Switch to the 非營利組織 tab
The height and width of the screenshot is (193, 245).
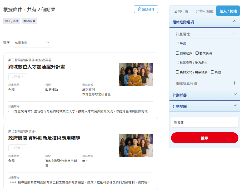coord(204,11)
